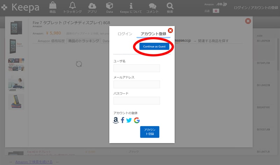Focus the ユーザ名 input field
This screenshot has width=280, height=165.
coord(136,68)
